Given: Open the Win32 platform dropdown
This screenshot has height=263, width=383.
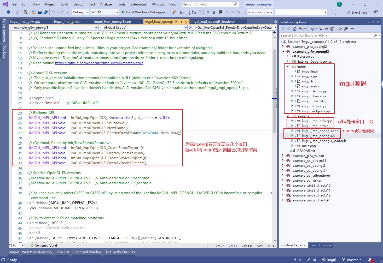Looking at the screenshot, I should coord(105,12).
